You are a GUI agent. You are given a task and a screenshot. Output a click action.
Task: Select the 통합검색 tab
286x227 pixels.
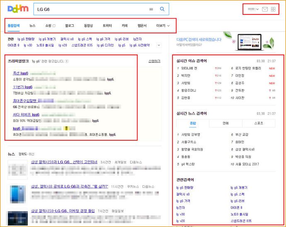pos(14,26)
